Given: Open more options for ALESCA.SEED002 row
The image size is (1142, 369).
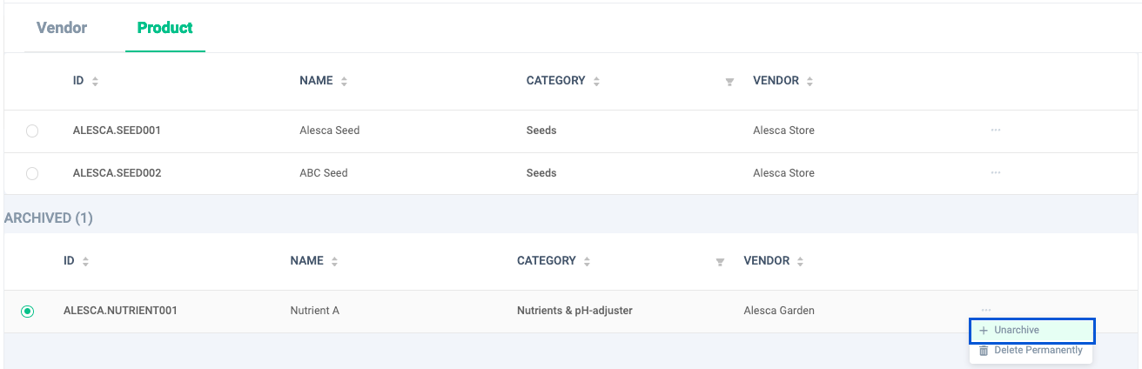Looking at the screenshot, I should tap(995, 172).
